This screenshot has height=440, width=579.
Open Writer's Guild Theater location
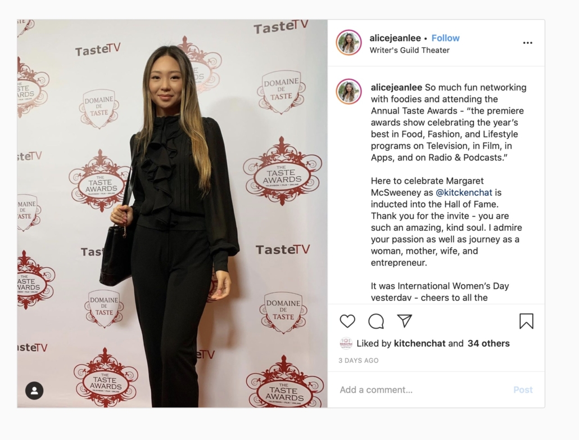click(409, 50)
